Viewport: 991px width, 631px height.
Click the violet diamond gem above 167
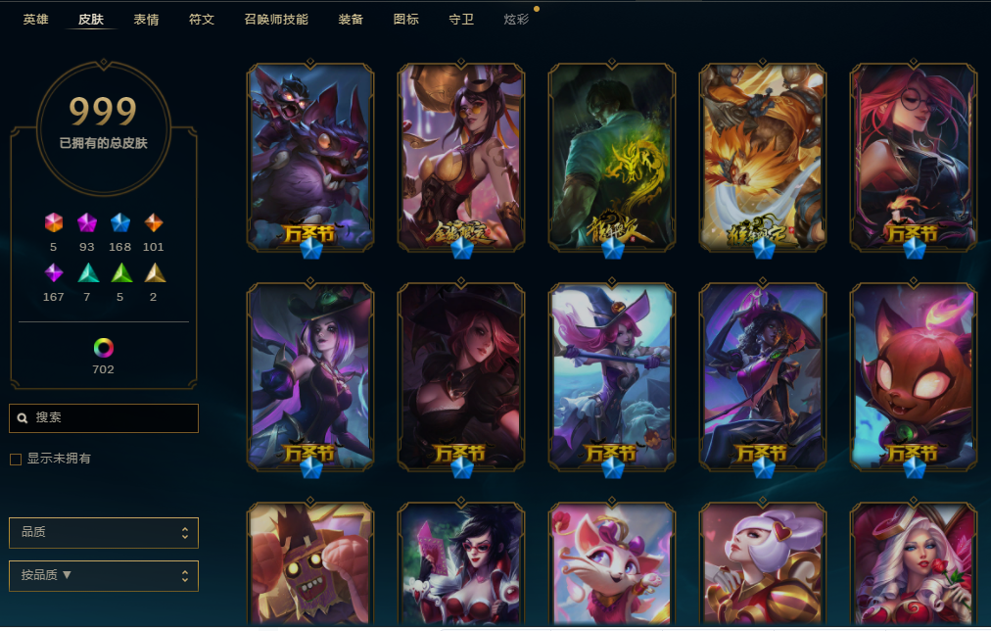[x=54, y=272]
